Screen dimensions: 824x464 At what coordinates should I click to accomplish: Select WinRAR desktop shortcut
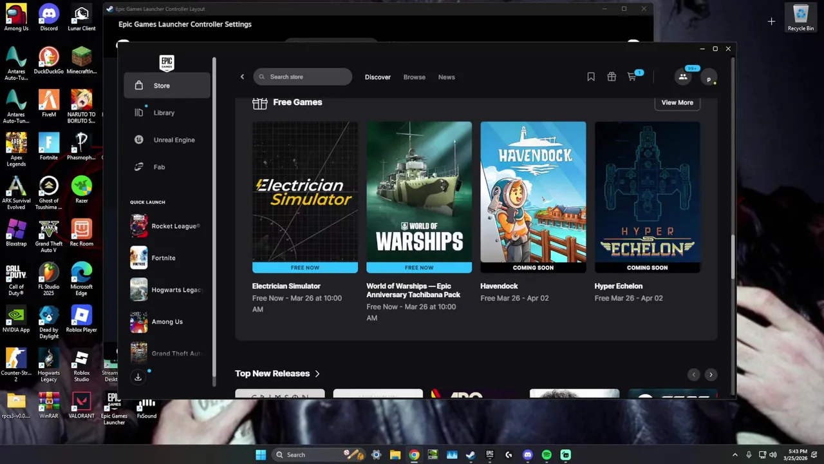point(49,406)
